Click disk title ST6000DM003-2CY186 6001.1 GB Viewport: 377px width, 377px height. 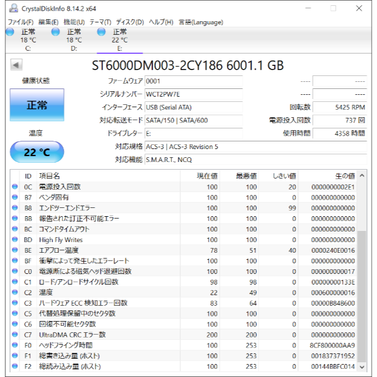pos(188,65)
